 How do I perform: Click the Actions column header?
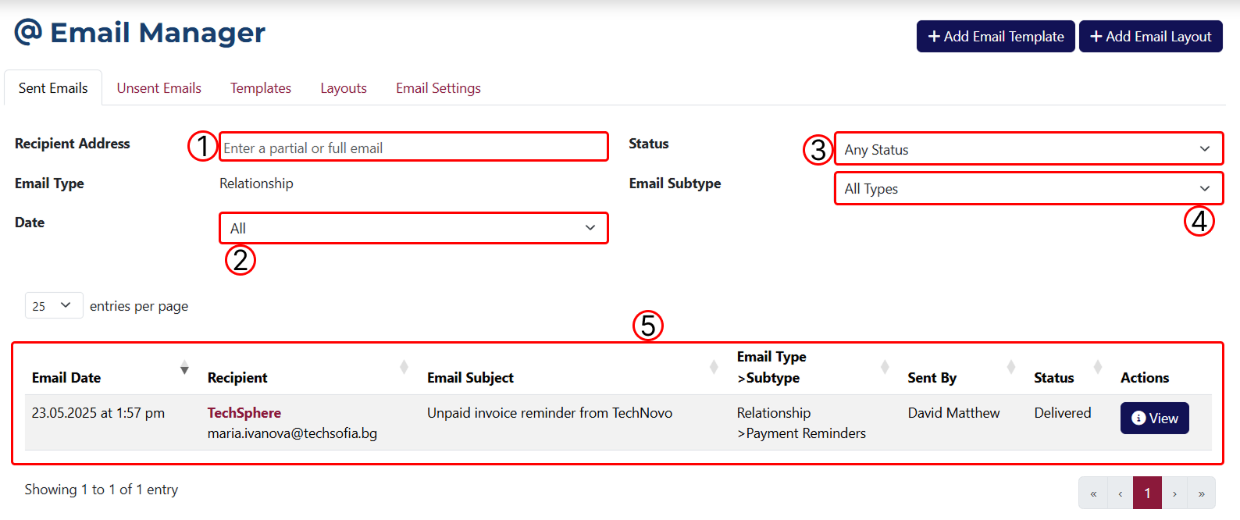click(x=1145, y=378)
